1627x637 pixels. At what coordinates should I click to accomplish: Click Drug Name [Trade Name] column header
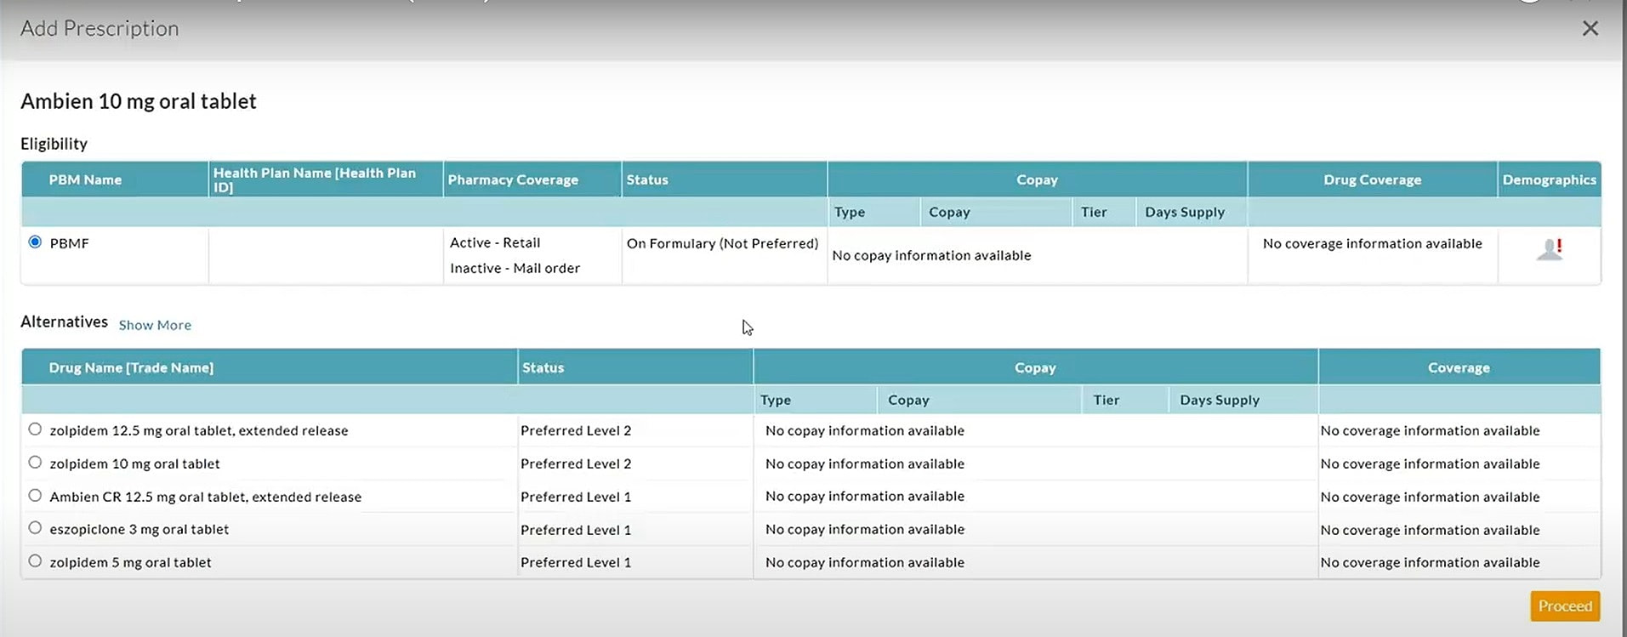pyautogui.click(x=131, y=367)
